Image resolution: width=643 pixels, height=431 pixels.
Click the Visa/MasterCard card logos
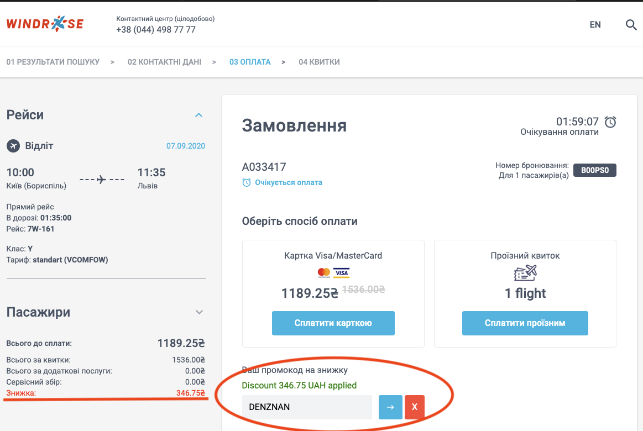[x=333, y=272]
